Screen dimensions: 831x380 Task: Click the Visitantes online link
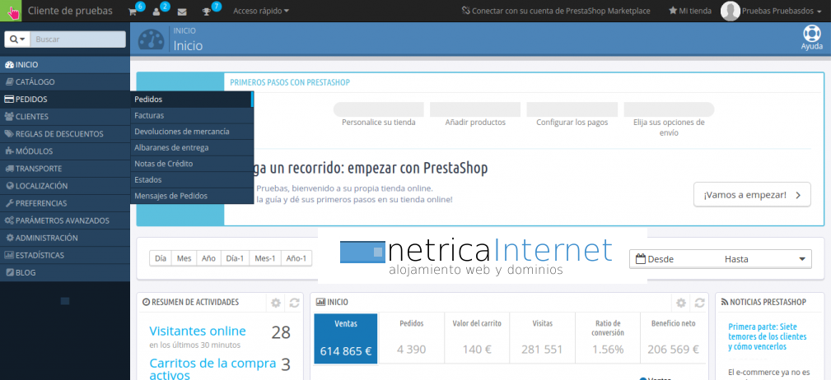tap(198, 331)
